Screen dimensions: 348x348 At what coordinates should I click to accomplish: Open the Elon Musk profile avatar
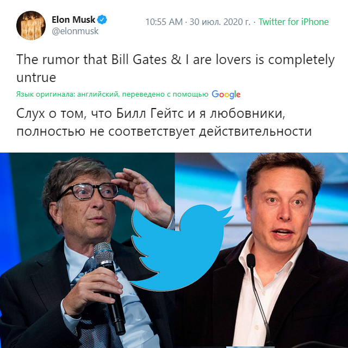[31, 26]
